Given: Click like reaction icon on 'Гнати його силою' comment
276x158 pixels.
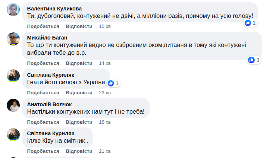Looking at the screenshot, I should point(111,83).
